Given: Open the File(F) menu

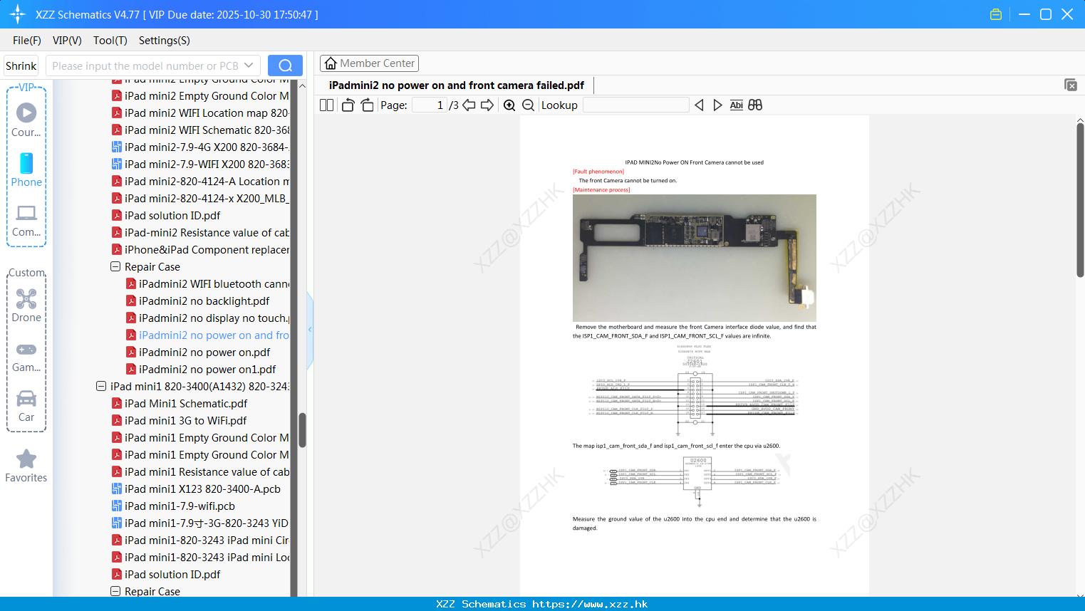Looking at the screenshot, I should point(27,41).
